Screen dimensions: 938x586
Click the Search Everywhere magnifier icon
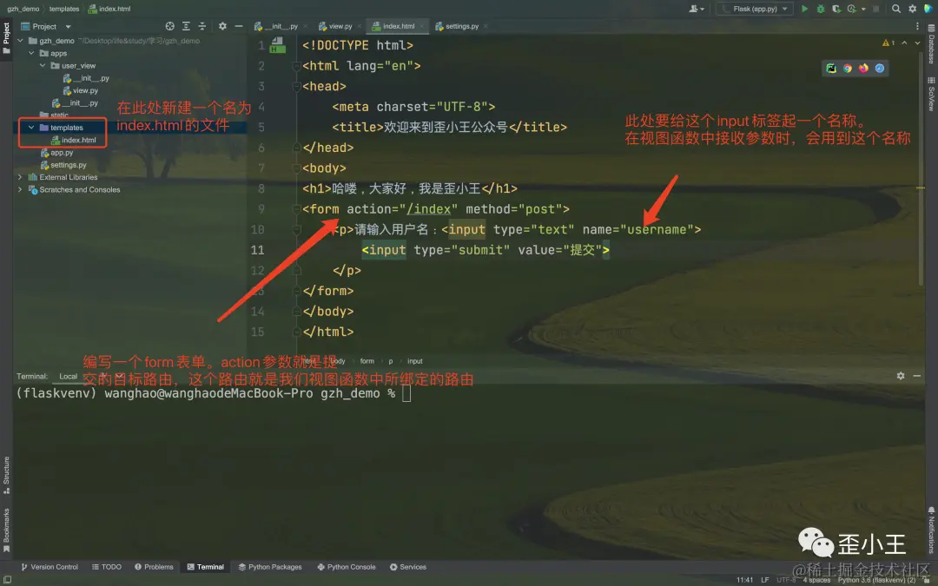[x=896, y=9]
